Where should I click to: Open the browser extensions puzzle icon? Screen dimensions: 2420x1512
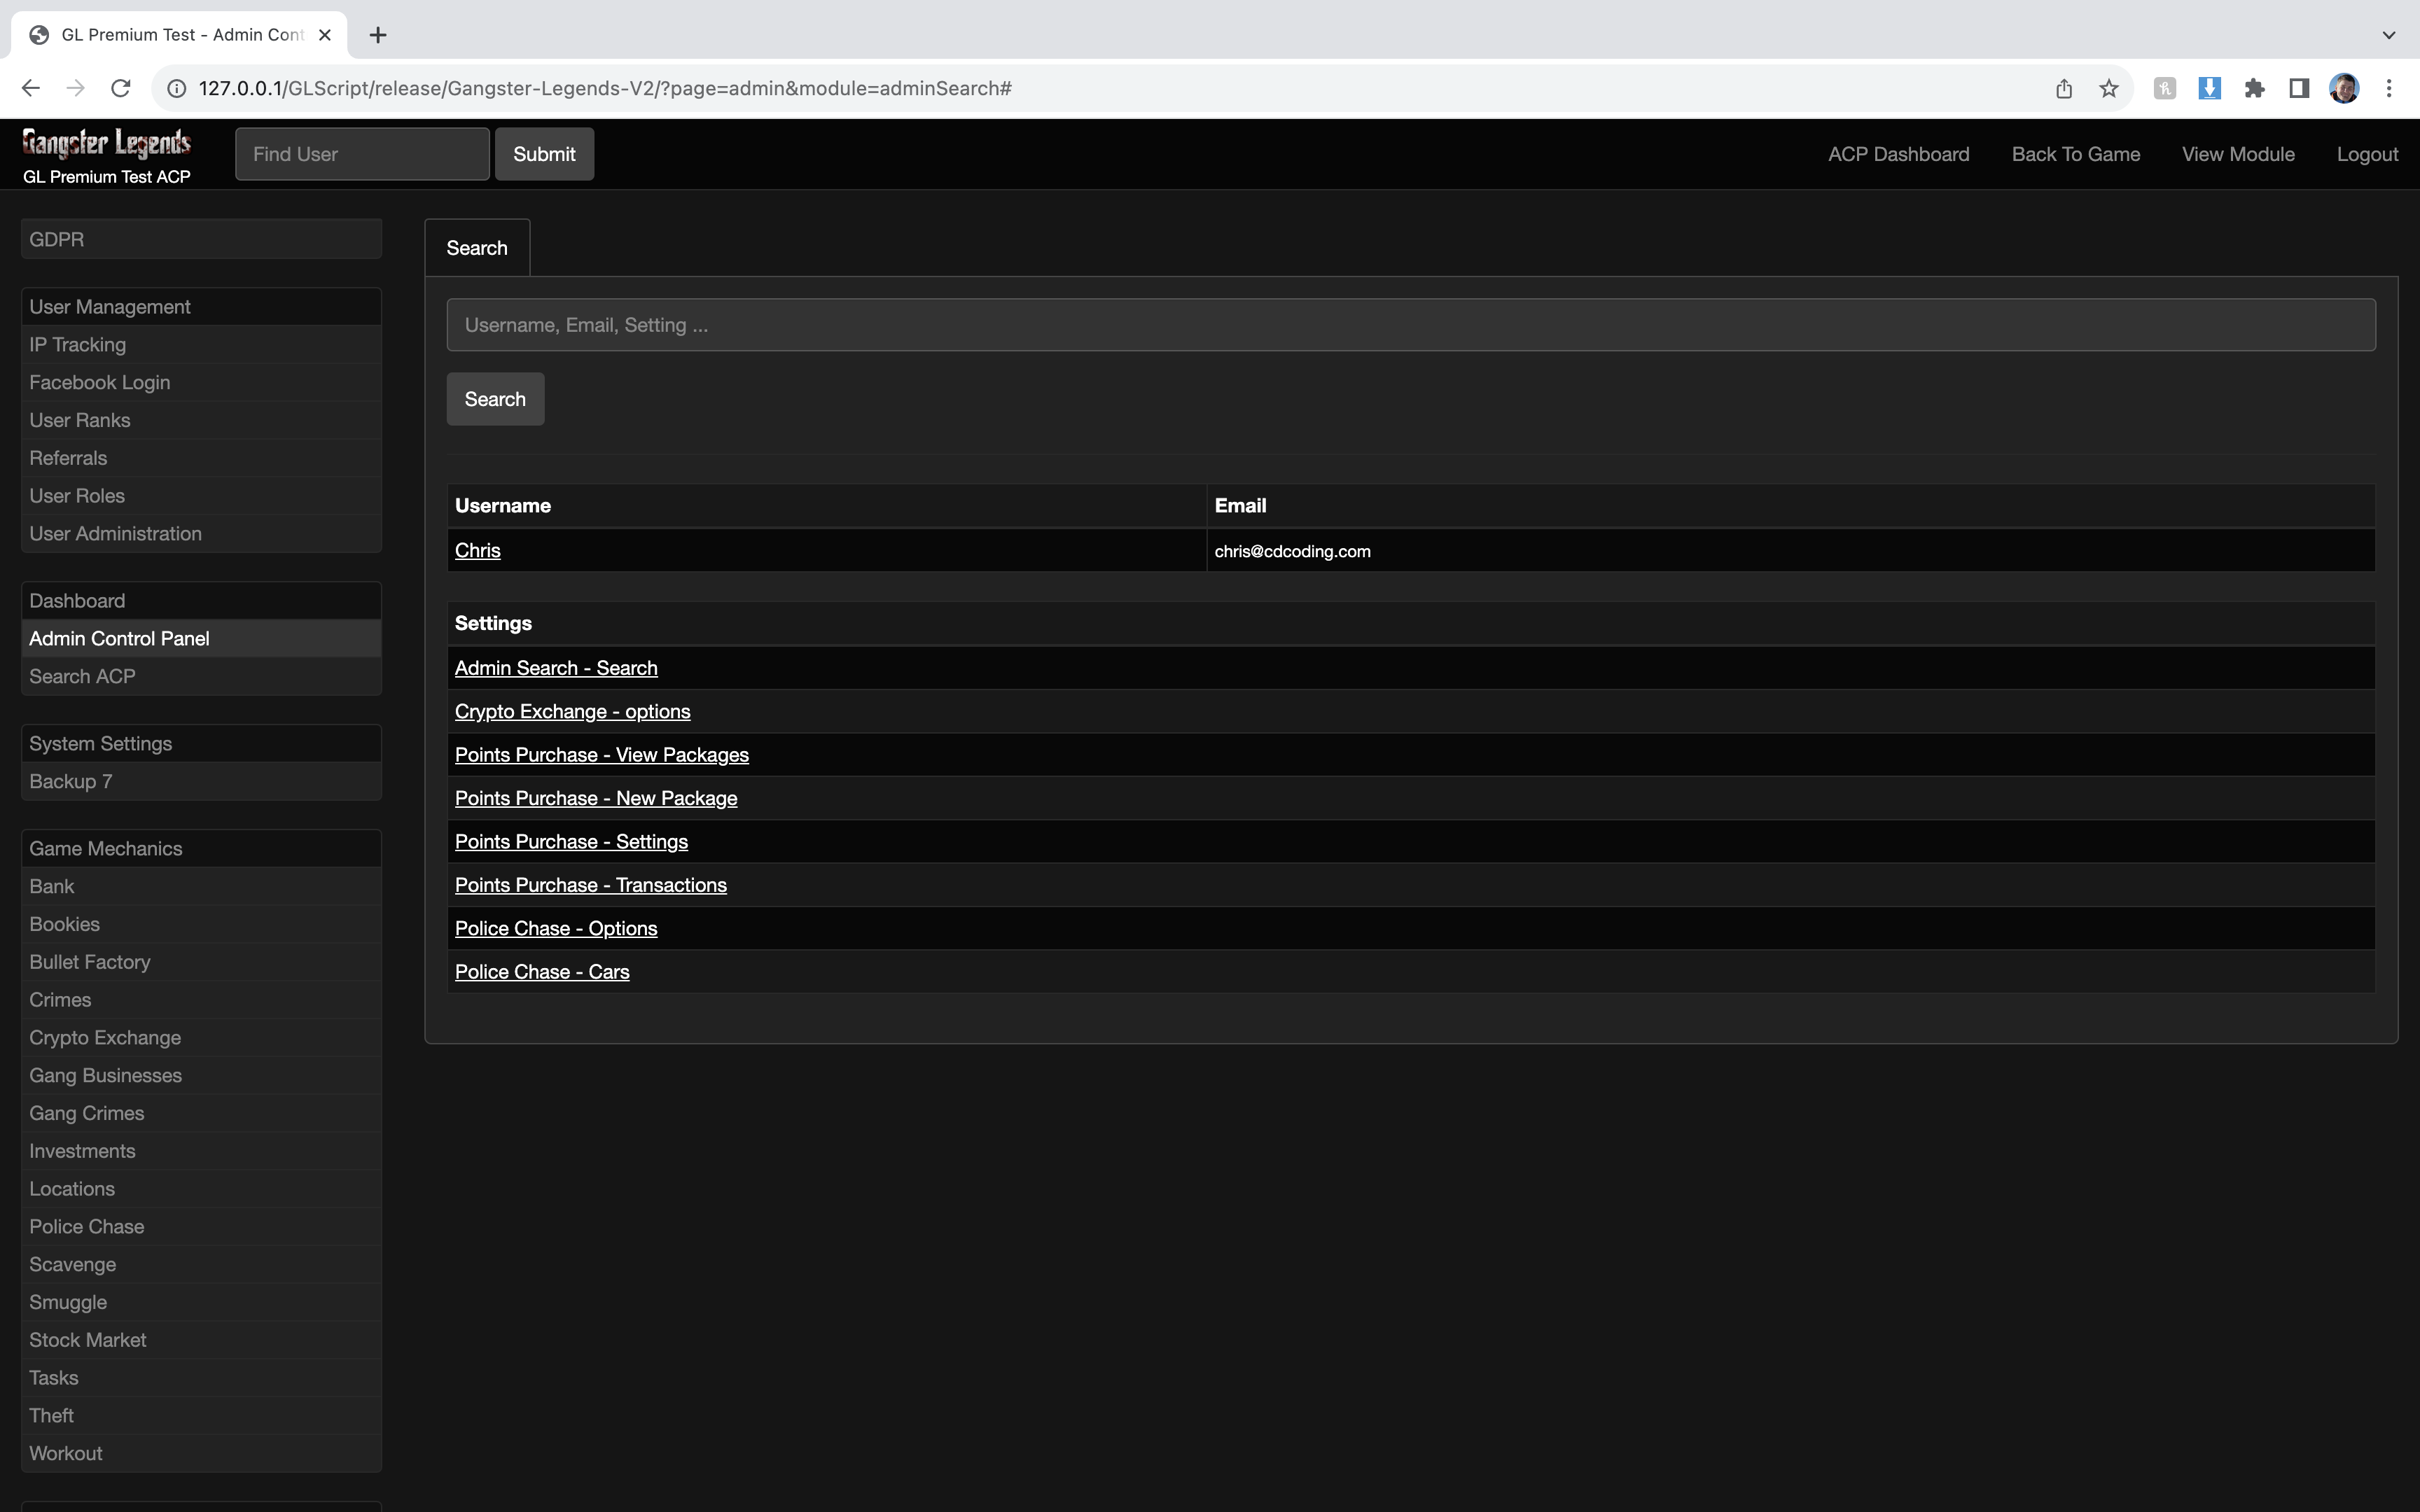click(2254, 88)
